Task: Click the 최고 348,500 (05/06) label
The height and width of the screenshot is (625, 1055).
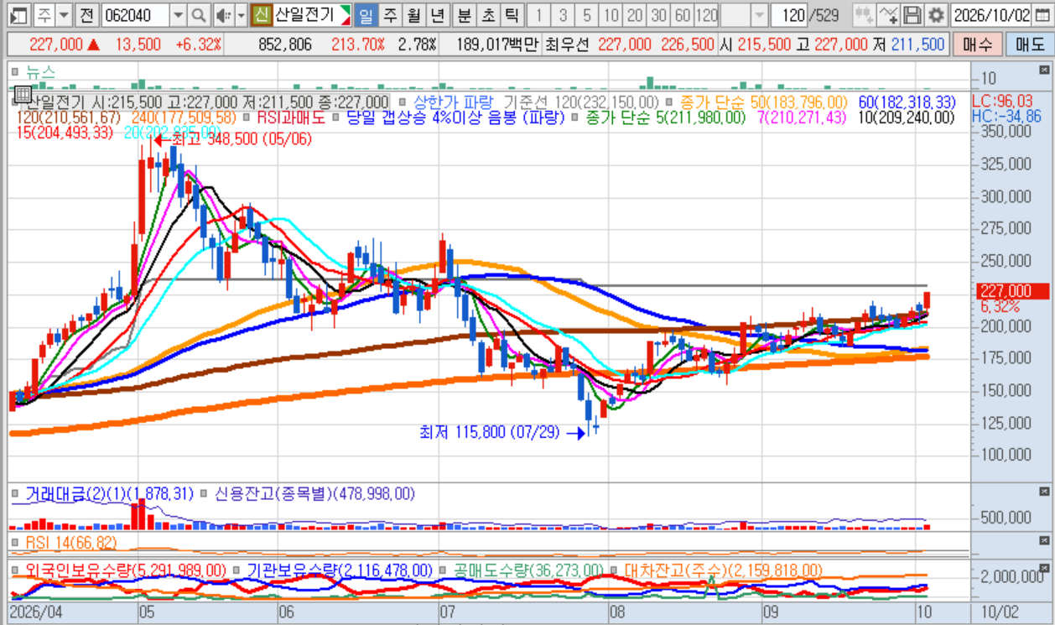Action: coord(242,140)
